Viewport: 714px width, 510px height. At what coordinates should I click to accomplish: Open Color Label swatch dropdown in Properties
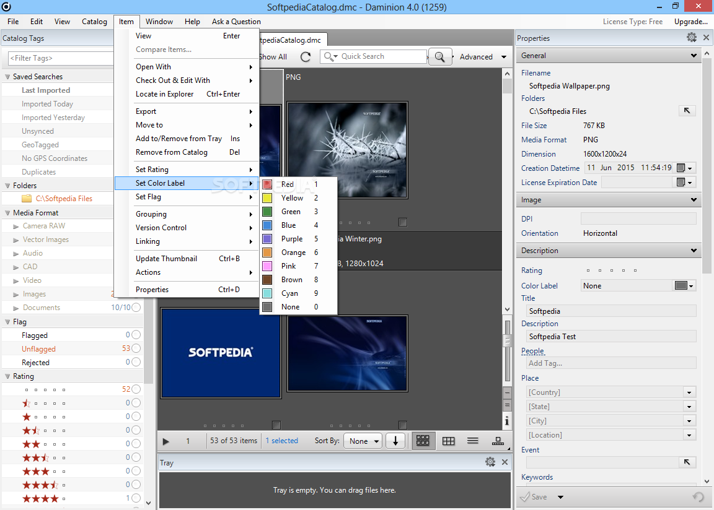tap(684, 285)
